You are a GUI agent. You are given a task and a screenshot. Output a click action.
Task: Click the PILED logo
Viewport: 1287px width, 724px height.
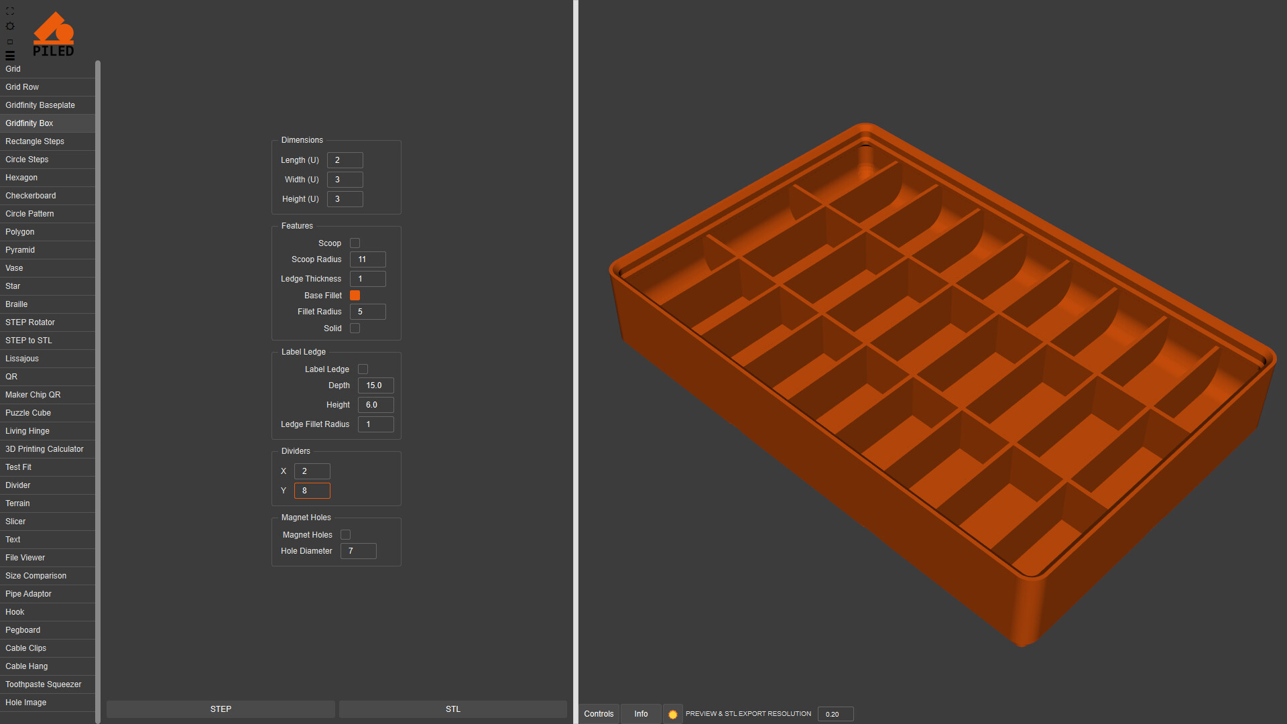pyautogui.click(x=54, y=35)
